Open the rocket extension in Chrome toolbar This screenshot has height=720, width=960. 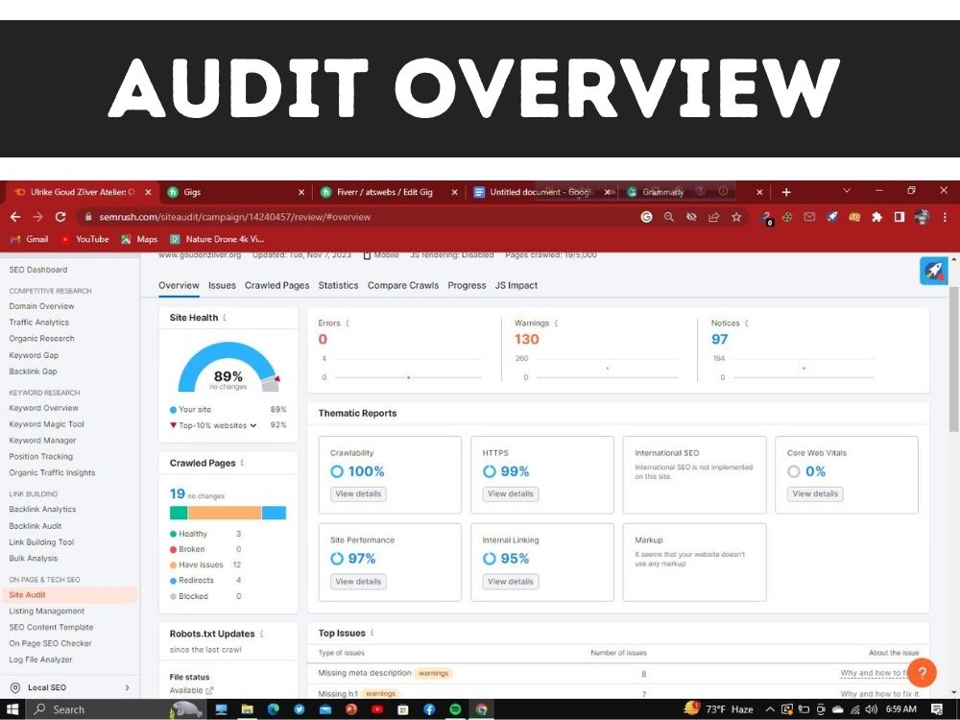831,217
